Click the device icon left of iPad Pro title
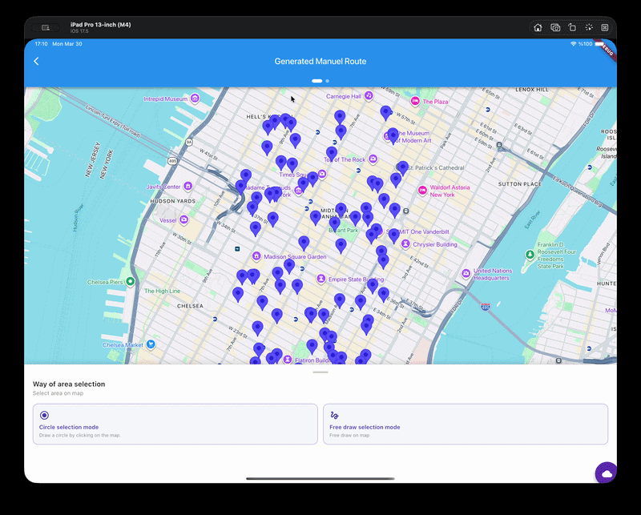Screen dimensions: 641x515 pyautogui.click(x=46, y=28)
